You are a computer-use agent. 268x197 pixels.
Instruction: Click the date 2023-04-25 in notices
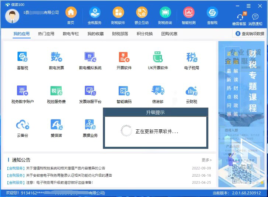(201, 183)
